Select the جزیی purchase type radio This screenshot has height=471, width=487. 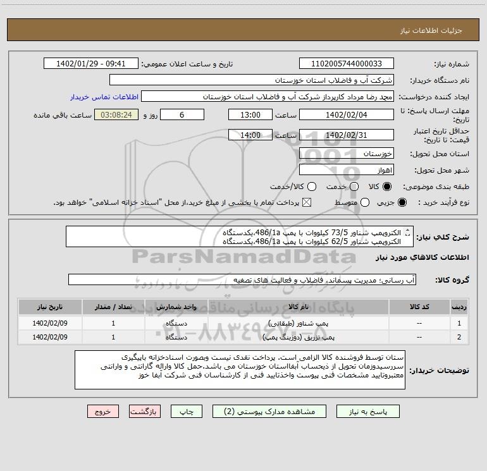[x=402, y=202]
